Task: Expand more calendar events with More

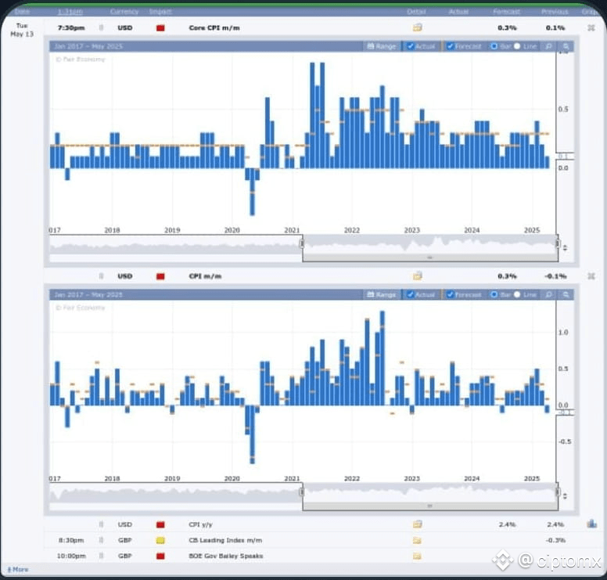Action: click(x=18, y=570)
